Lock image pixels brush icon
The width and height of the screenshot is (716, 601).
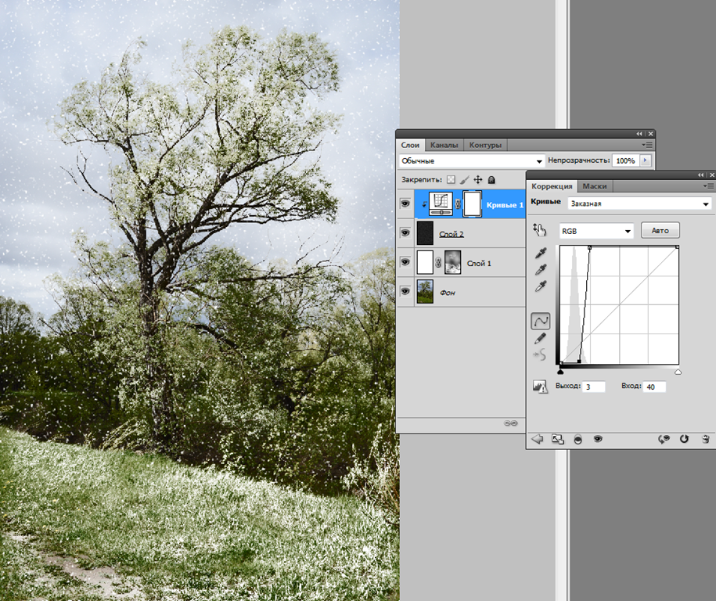[x=464, y=180]
